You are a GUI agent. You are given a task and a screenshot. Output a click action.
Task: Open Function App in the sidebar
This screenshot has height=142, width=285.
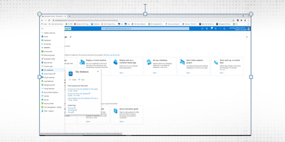[x=47, y=66]
